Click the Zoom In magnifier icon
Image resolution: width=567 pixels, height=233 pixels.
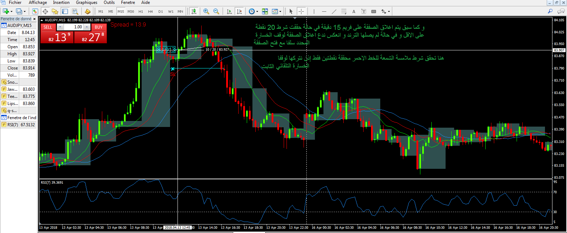206,11
